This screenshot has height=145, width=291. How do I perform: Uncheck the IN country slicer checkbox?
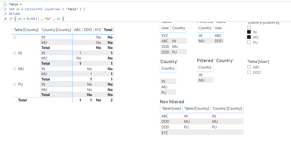click(x=249, y=32)
